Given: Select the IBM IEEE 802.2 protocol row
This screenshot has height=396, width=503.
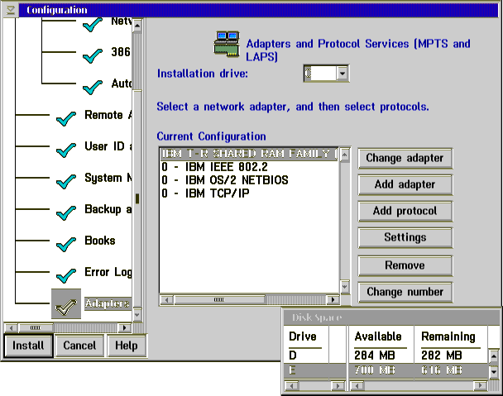Looking at the screenshot, I should (x=249, y=167).
